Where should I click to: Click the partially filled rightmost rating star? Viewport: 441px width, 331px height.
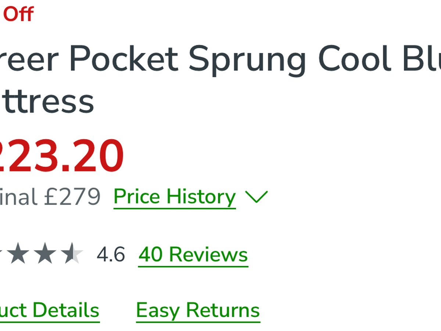72,254
